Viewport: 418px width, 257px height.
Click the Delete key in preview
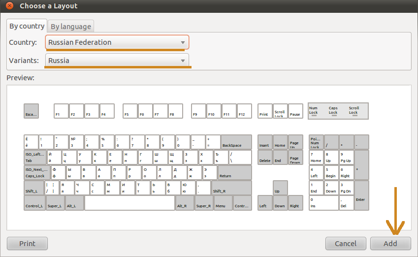pyautogui.click(x=265, y=157)
